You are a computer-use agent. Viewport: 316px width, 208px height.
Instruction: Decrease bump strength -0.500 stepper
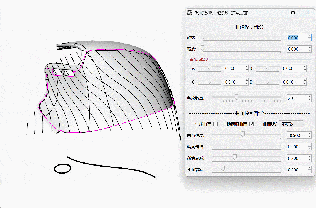click(310, 137)
